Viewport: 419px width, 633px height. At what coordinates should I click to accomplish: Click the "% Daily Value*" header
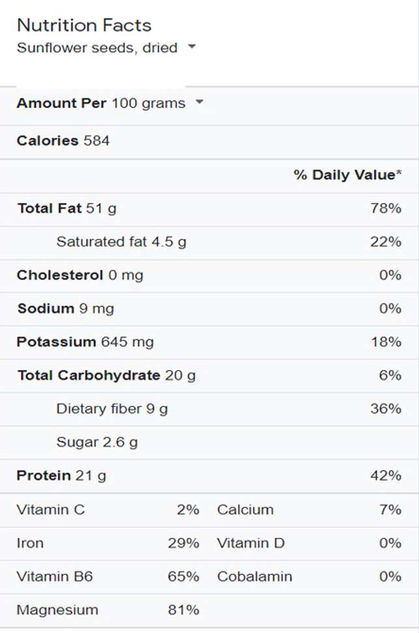tap(347, 175)
